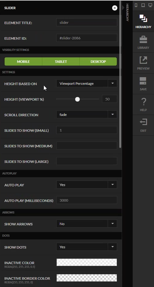Click the Arrows section header
The width and height of the screenshot is (154, 287).
coord(61,212)
